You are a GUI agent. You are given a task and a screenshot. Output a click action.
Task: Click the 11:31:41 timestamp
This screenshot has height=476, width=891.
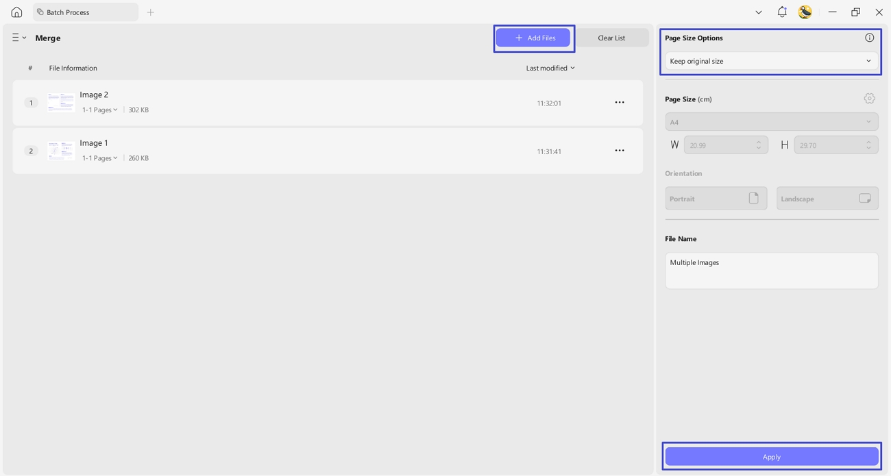pyautogui.click(x=549, y=151)
